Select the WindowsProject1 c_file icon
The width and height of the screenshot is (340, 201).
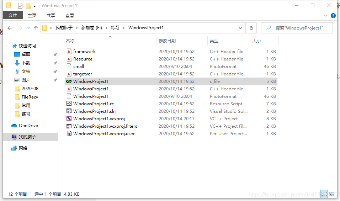point(69,81)
